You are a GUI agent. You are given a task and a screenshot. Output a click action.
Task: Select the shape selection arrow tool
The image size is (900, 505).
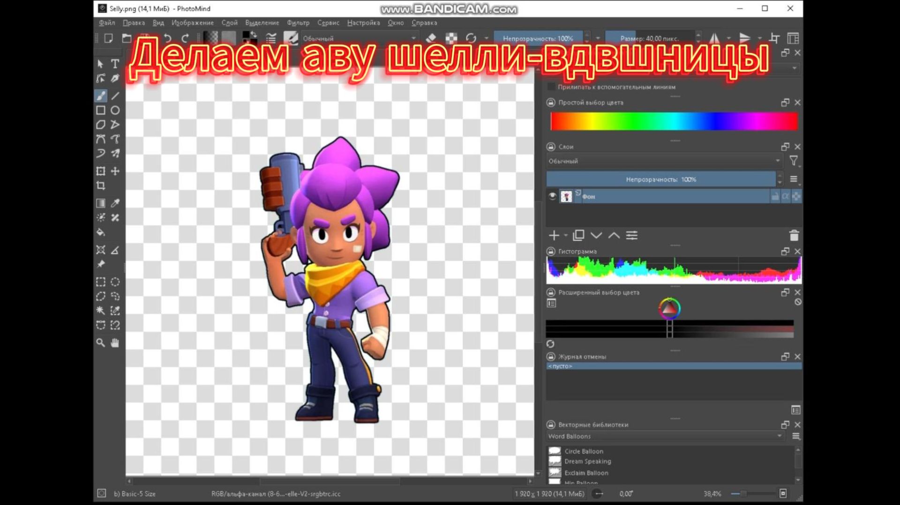pyautogui.click(x=100, y=64)
